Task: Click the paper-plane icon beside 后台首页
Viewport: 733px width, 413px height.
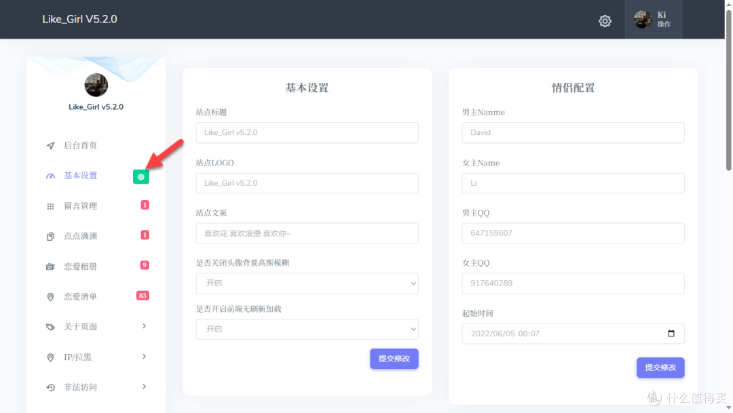Action: coord(50,146)
